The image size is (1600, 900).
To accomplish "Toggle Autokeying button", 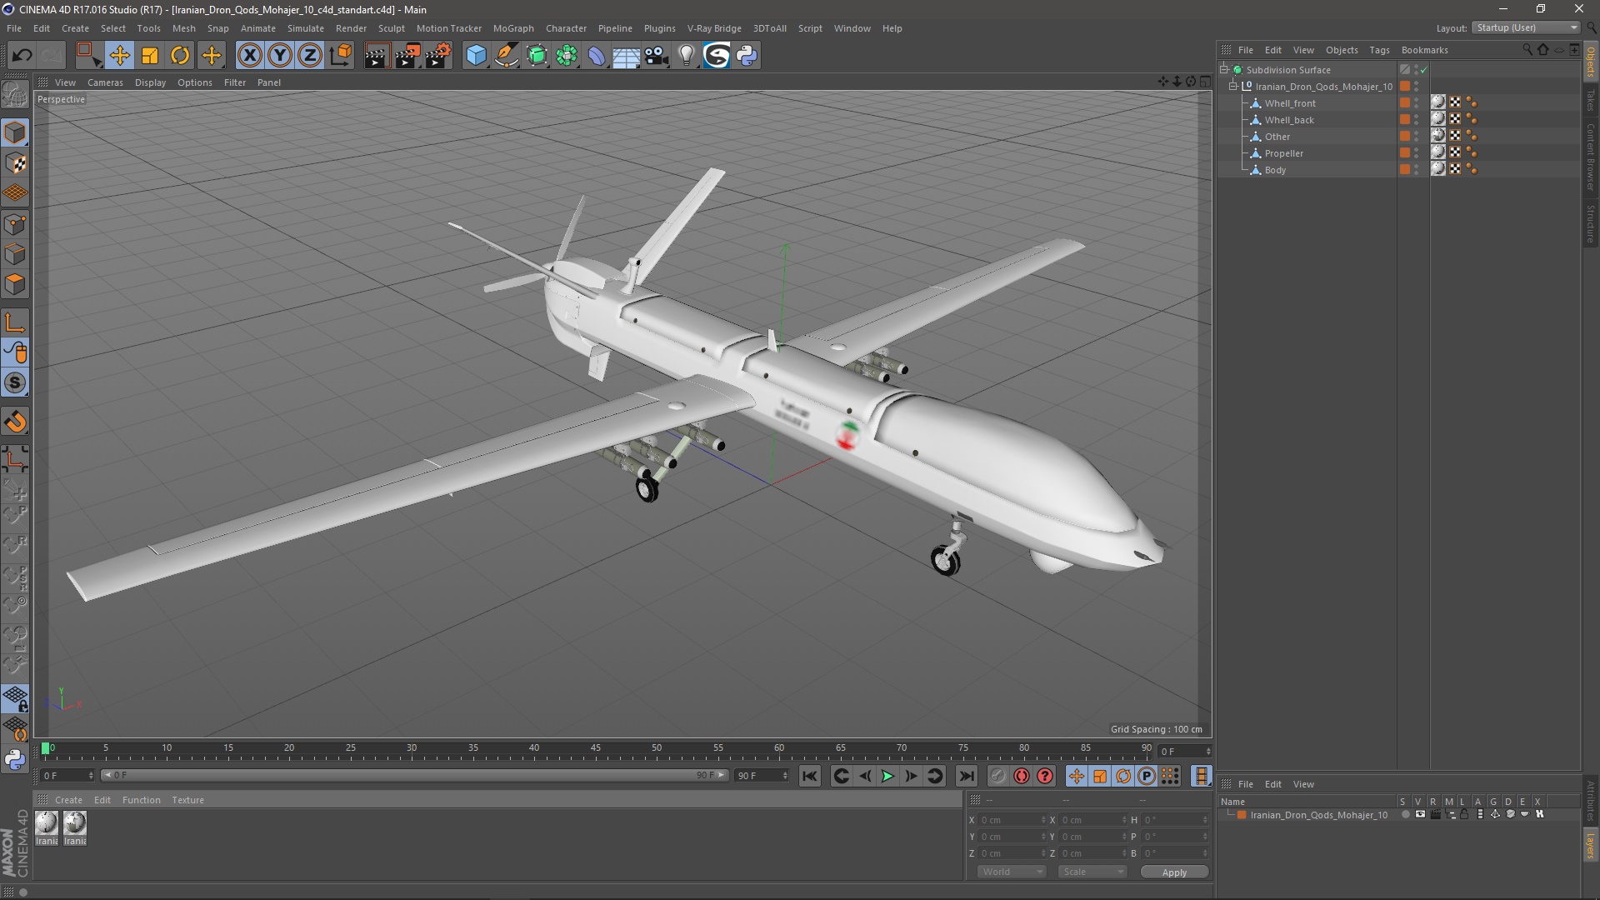I will (1022, 776).
